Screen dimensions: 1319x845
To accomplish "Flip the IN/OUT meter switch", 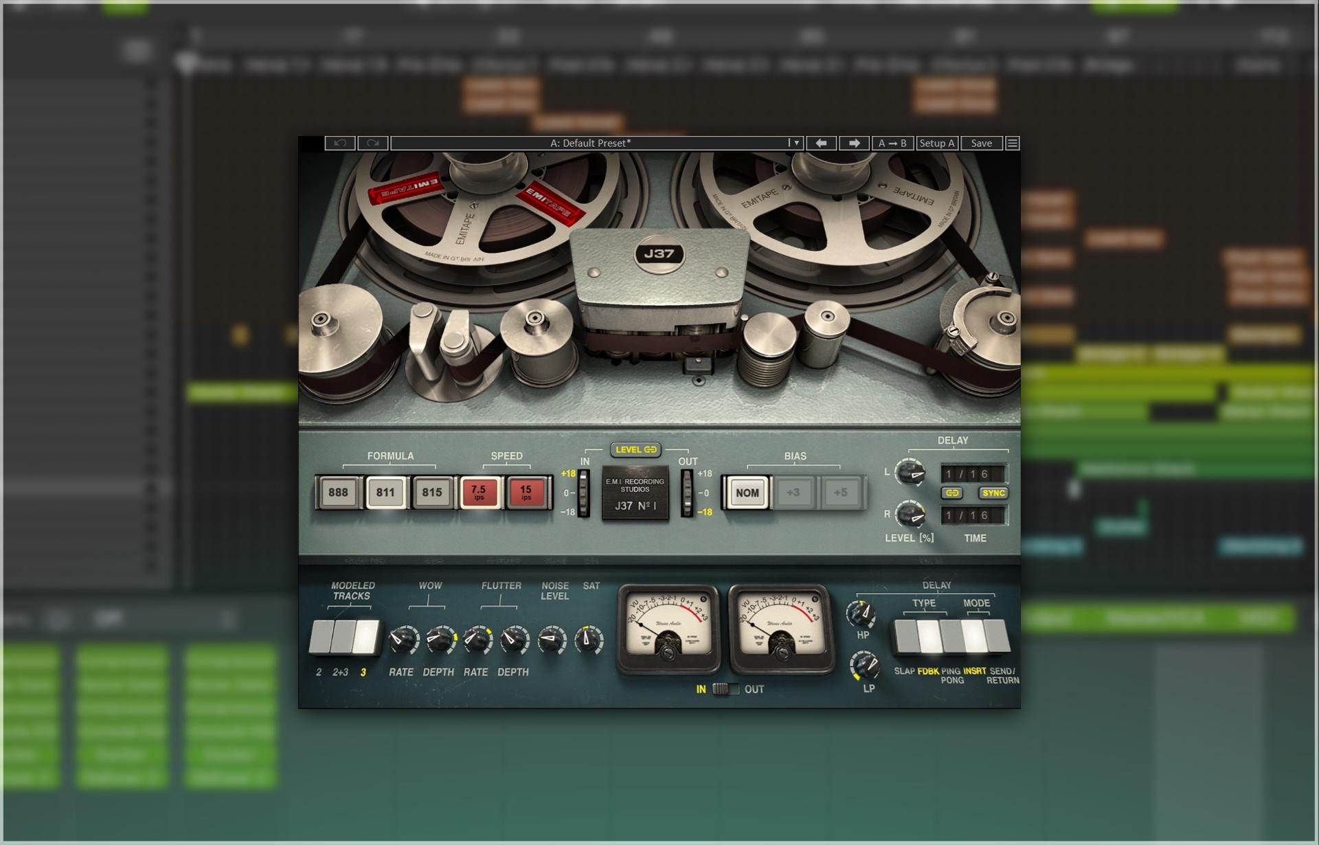I will [725, 688].
